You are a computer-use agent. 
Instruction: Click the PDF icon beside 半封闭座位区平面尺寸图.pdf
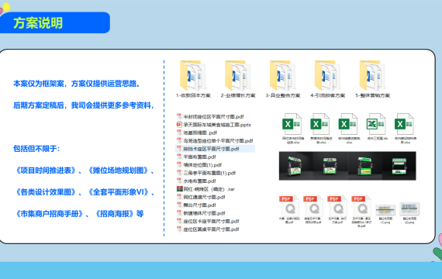[179, 116]
